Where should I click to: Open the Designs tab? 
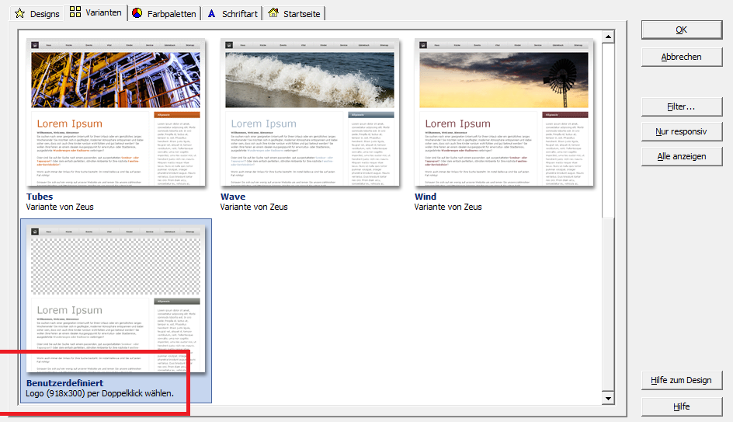pyautogui.click(x=37, y=13)
